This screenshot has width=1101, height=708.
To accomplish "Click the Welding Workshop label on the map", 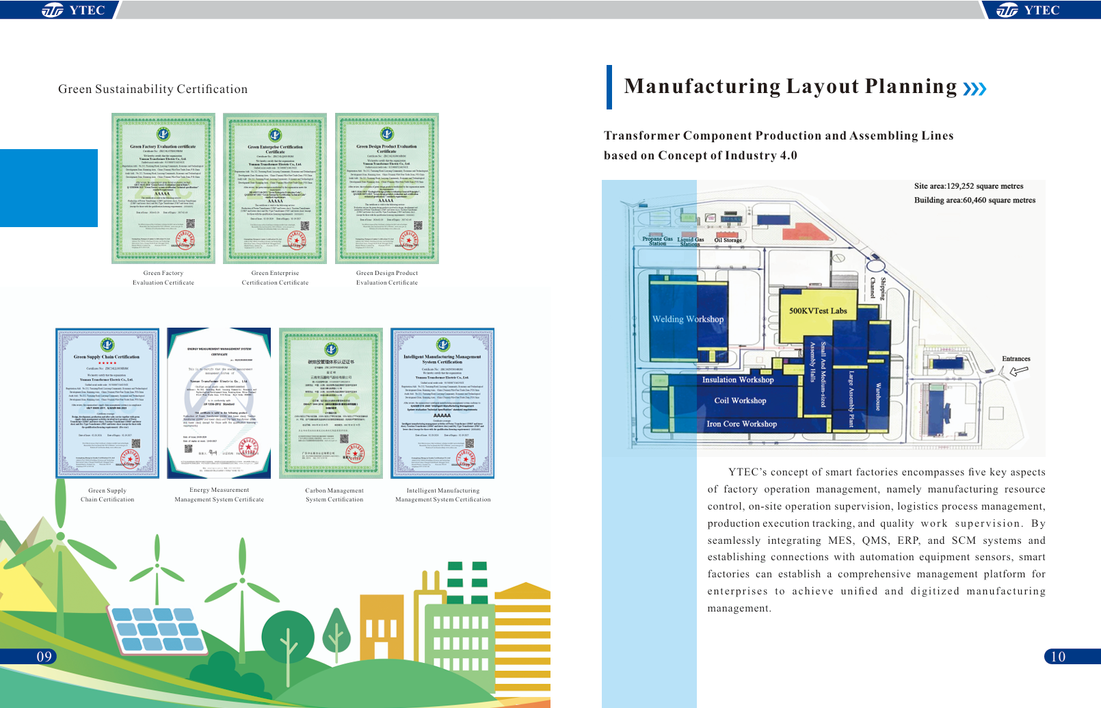I will (687, 319).
